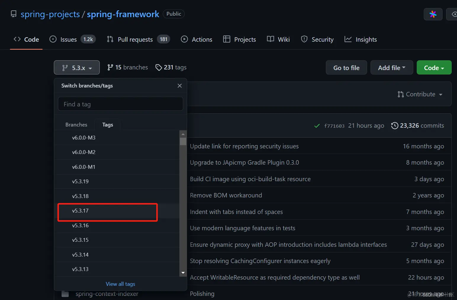
Task: Click the Go to file button
Action: [346, 68]
